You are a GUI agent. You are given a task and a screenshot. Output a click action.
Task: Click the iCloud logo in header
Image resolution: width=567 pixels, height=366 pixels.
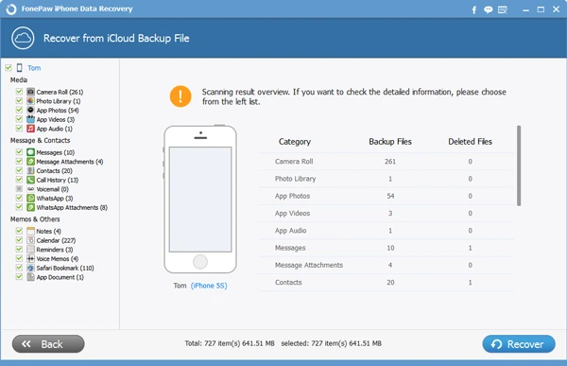(23, 38)
